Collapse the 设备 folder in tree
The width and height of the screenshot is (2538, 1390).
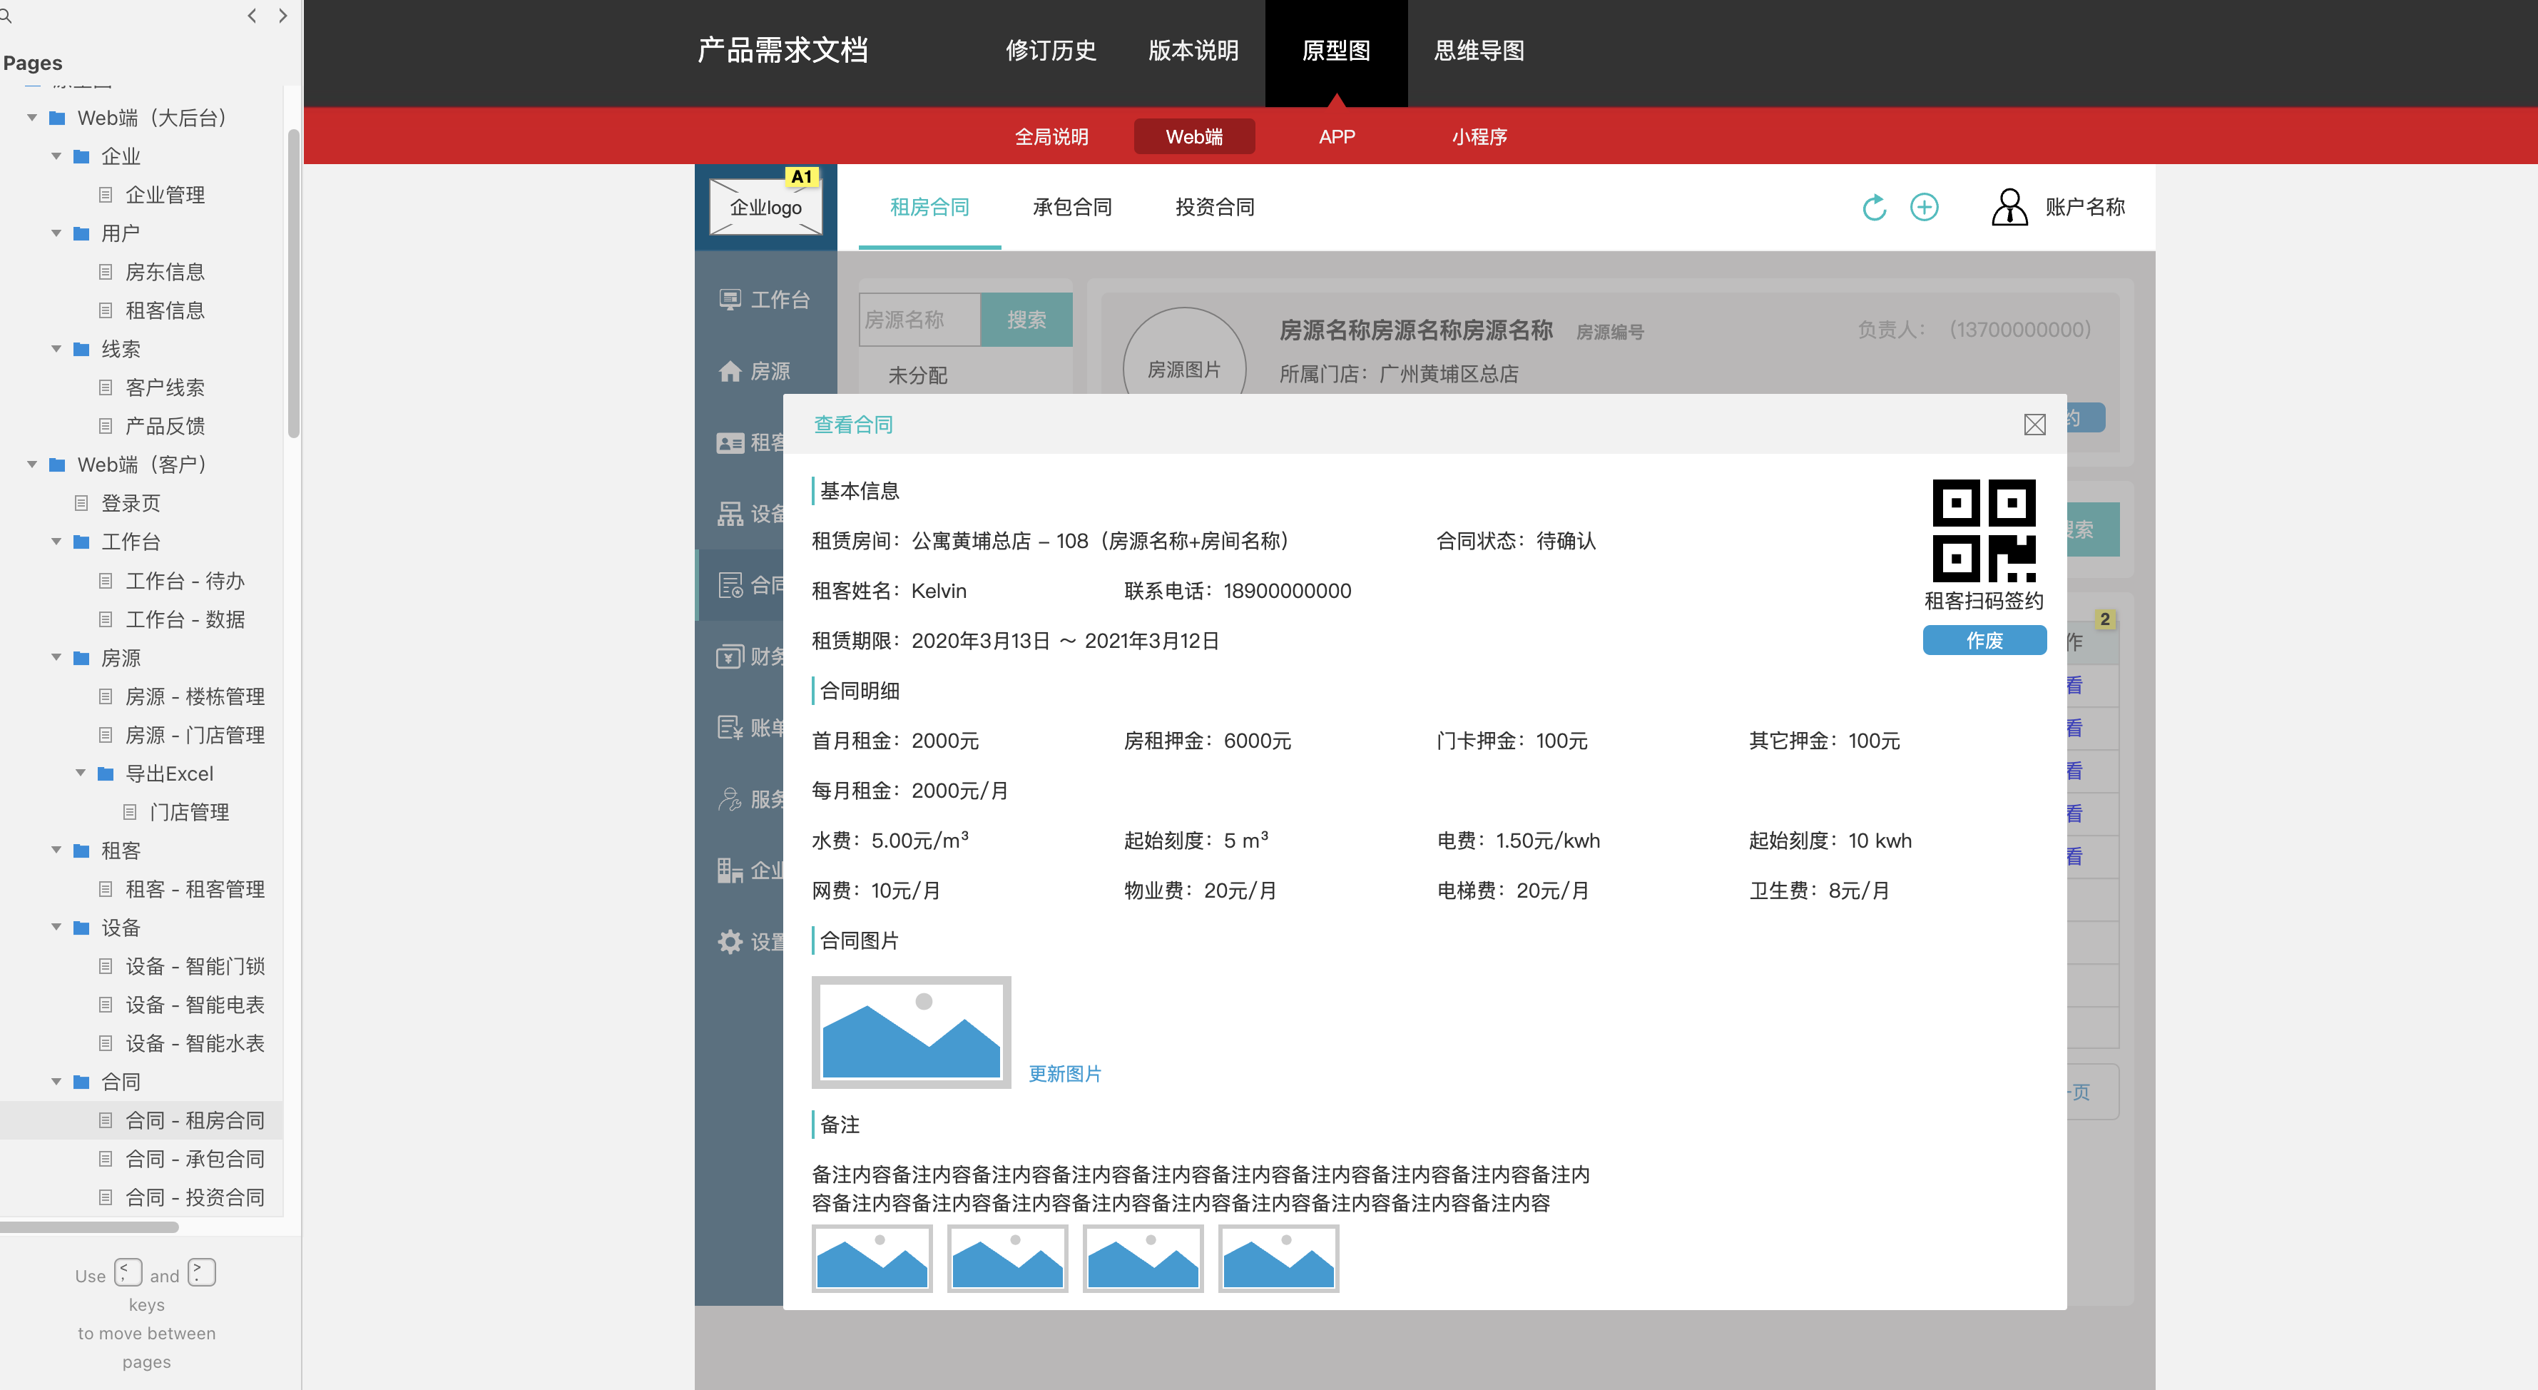coord(56,928)
